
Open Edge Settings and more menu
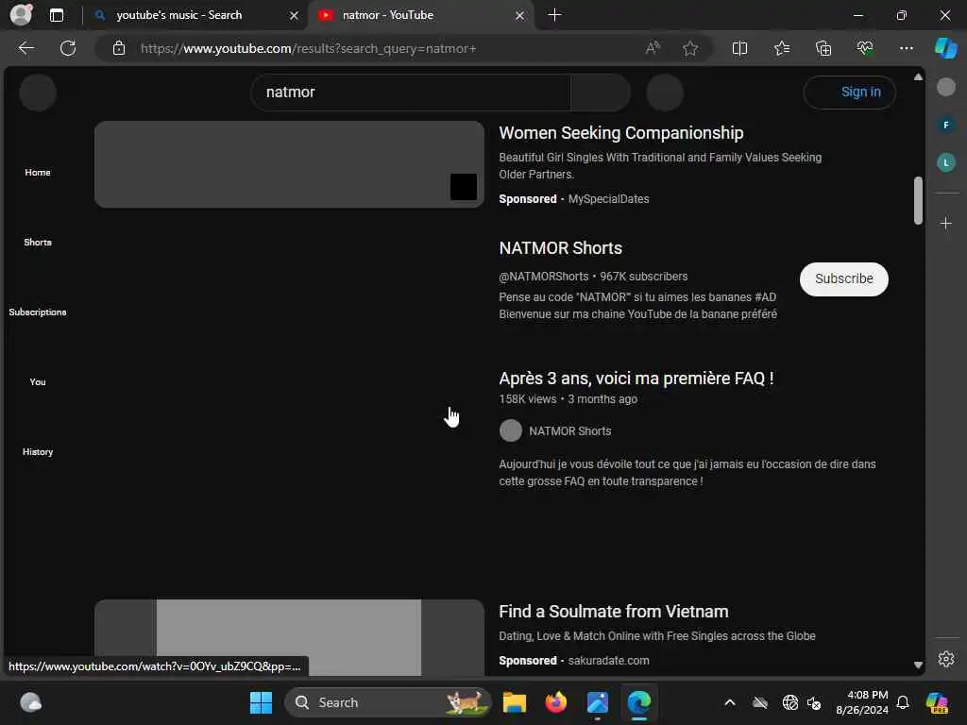click(x=906, y=48)
